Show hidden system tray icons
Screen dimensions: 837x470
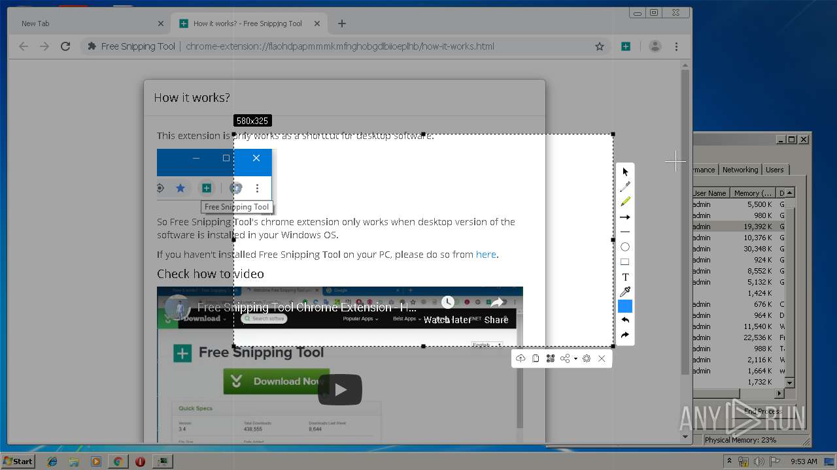(x=730, y=462)
